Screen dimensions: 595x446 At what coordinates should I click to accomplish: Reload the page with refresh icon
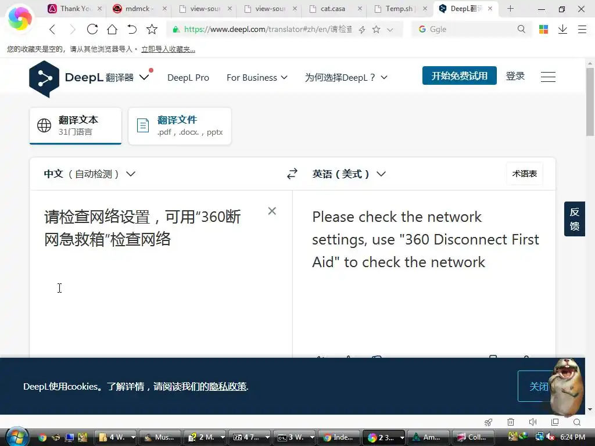pos(92,29)
